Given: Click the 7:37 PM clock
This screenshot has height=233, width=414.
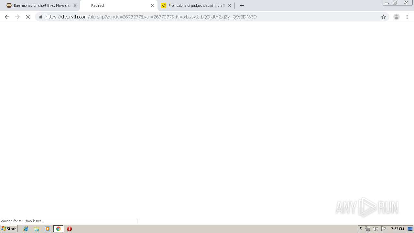Looking at the screenshot, I should 398,229.
